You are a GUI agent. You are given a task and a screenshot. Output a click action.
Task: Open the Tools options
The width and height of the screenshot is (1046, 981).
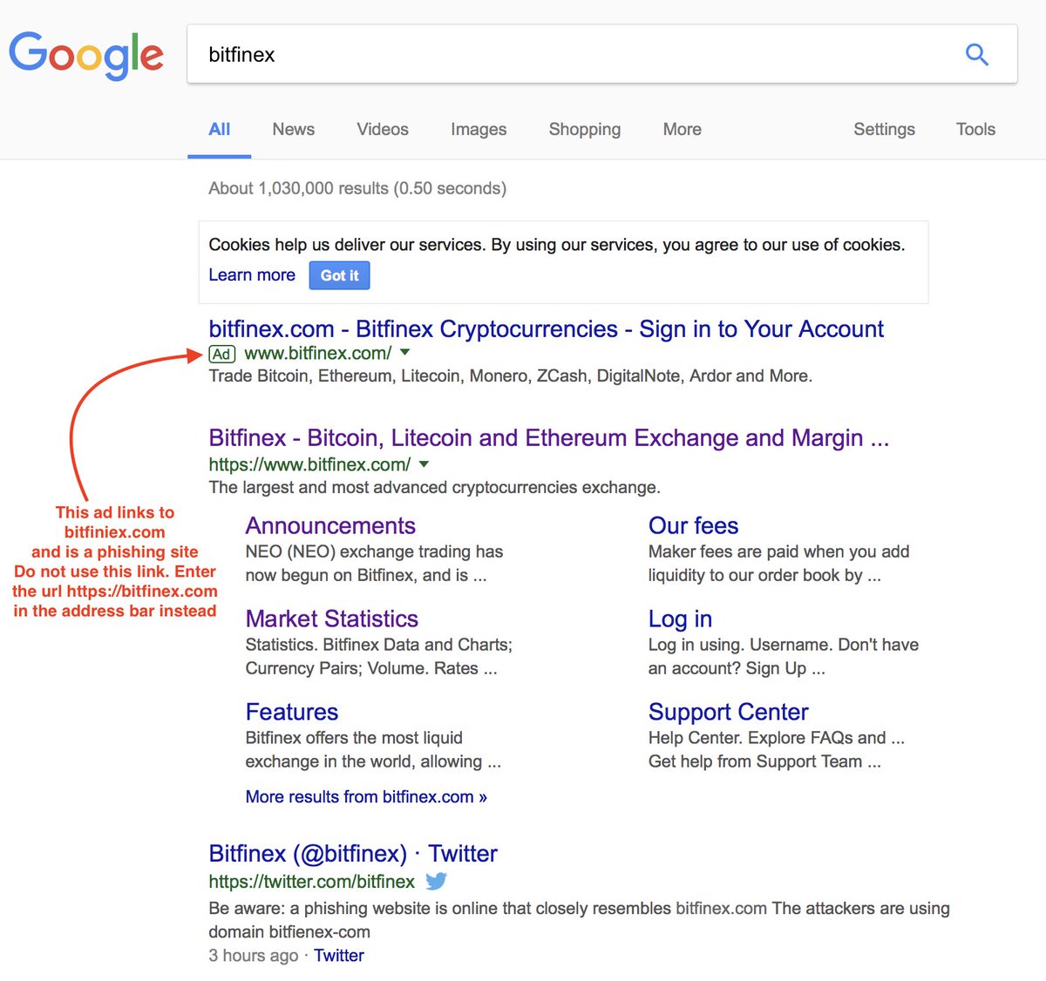975,129
